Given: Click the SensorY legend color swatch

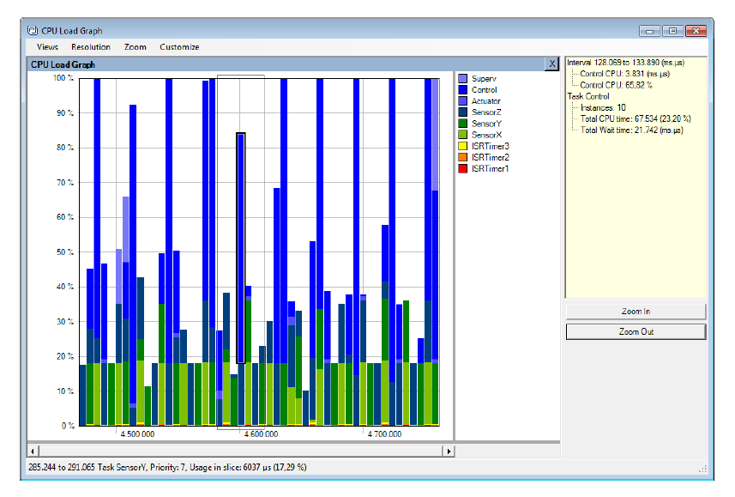Looking at the screenshot, I should pyautogui.click(x=462, y=124).
